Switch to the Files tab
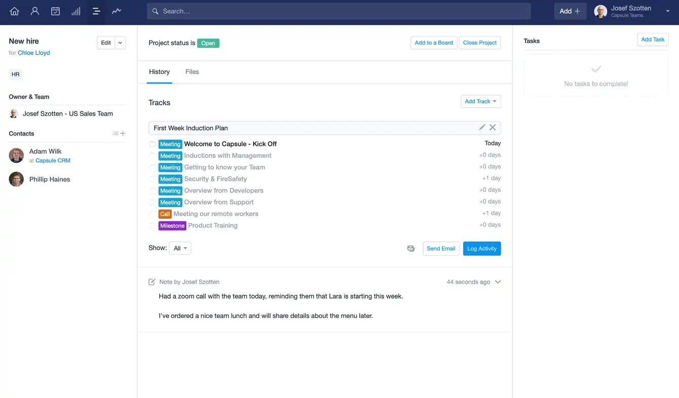679x398 pixels. tap(192, 72)
